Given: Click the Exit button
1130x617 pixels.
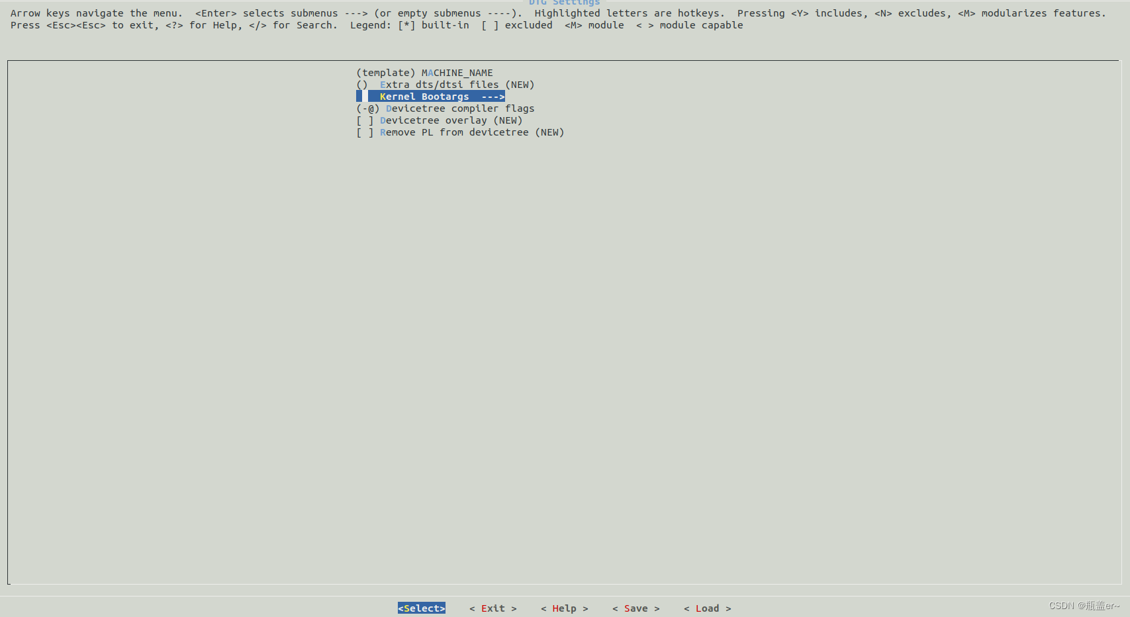Looking at the screenshot, I should tap(493, 608).
